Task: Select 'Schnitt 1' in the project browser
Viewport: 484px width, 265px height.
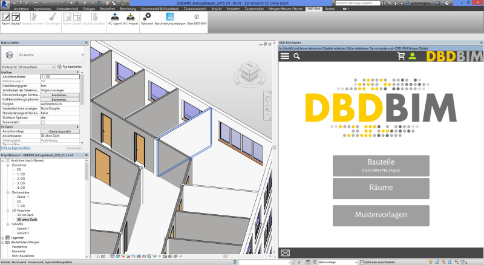Action: click(22, 229)
